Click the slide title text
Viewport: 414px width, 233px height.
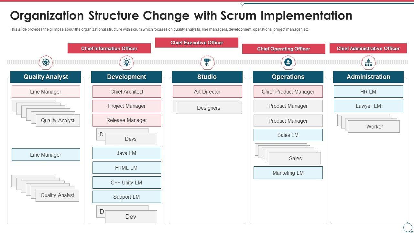181,16
